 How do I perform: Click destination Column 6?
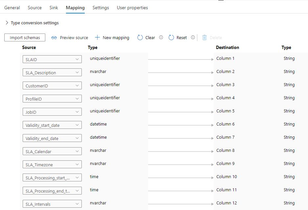tap(225, 124)
